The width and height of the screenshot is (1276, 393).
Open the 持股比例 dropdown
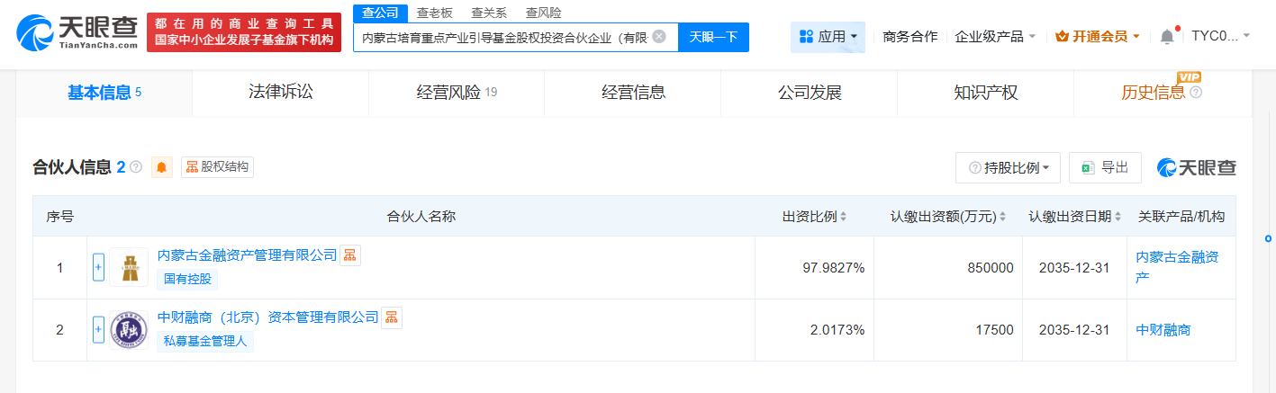(1008, 168)
